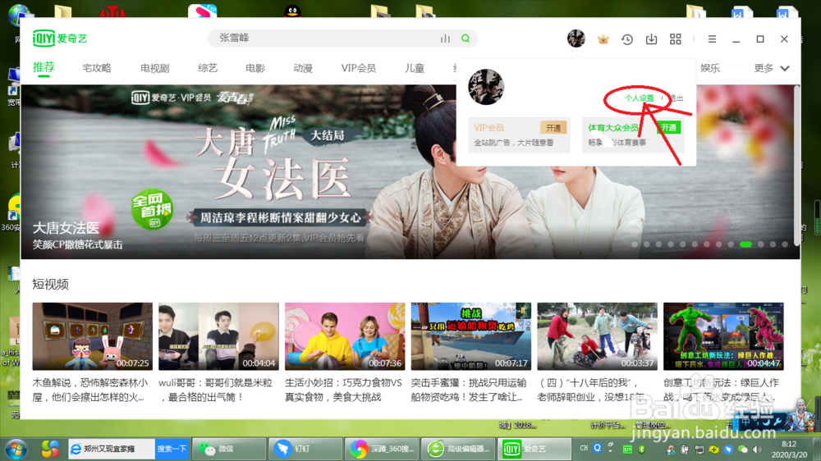
Task: Play the 00:04:04 wuli哥哥 video thumbnail
Action: click(x=218, y=336)
